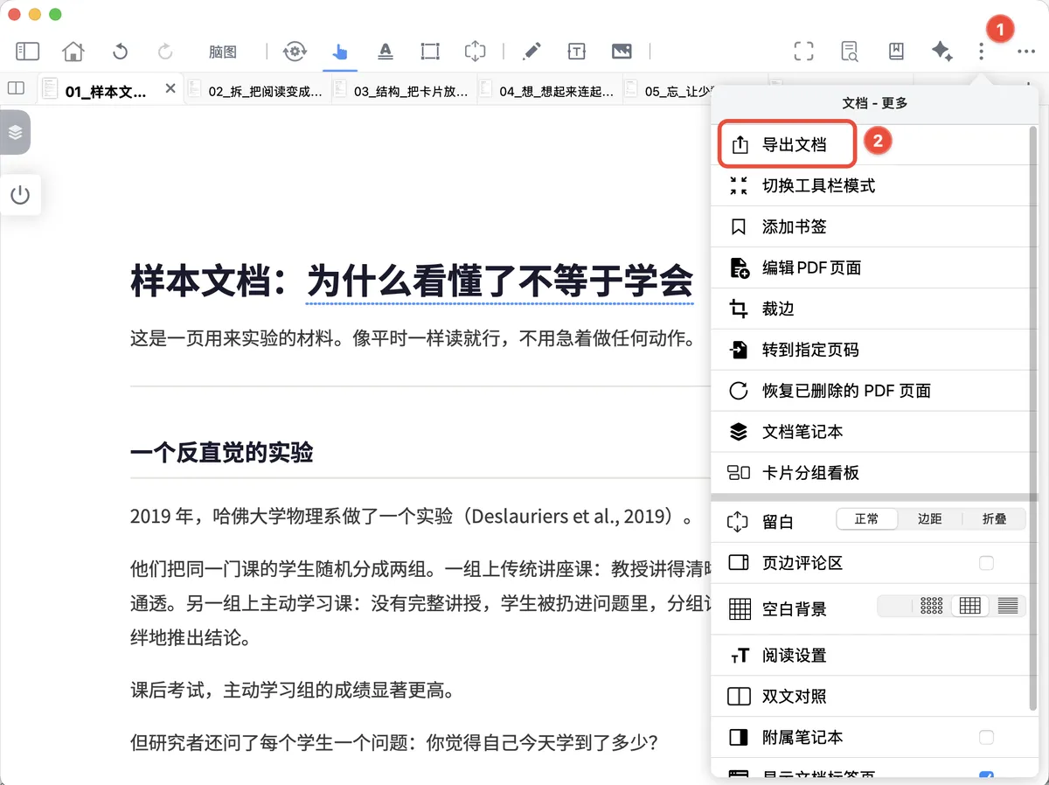This screenshot has width=1049, height=785.
Task: Go to the home screen icon
Action: 73,52
